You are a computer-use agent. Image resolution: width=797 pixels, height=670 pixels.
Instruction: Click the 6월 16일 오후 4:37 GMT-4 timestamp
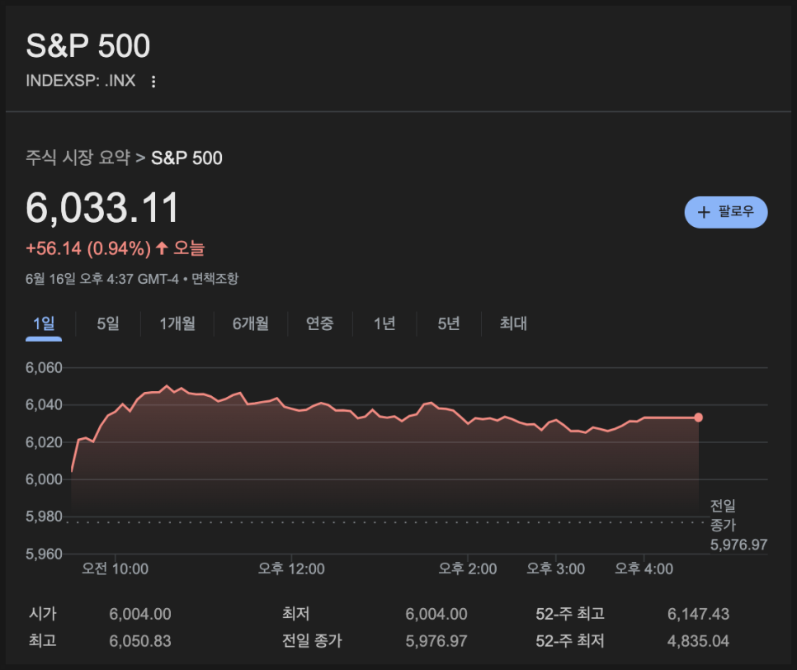102,279
